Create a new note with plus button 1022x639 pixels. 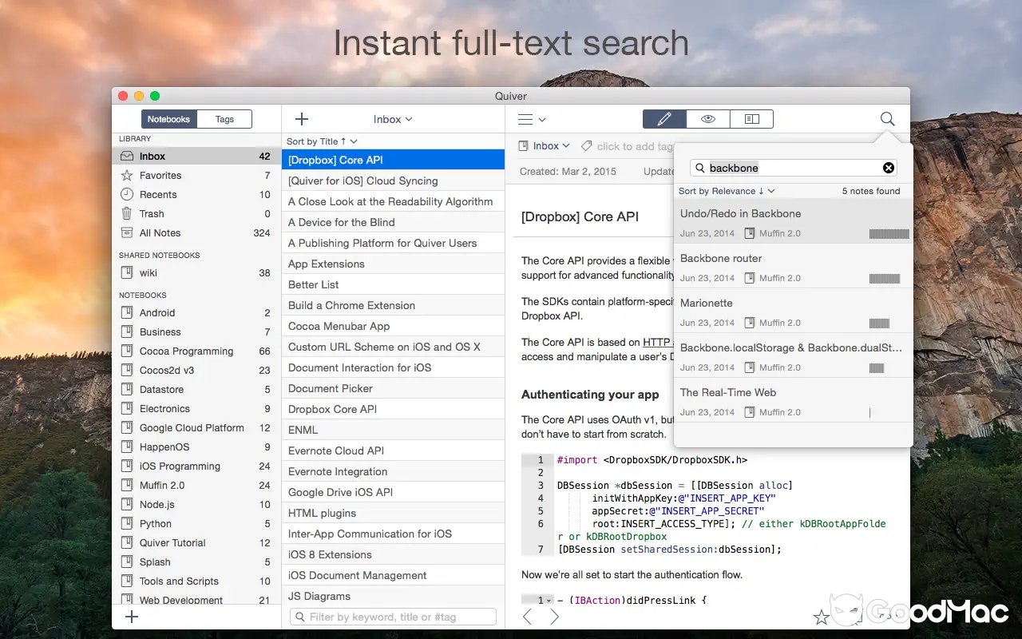302,119
